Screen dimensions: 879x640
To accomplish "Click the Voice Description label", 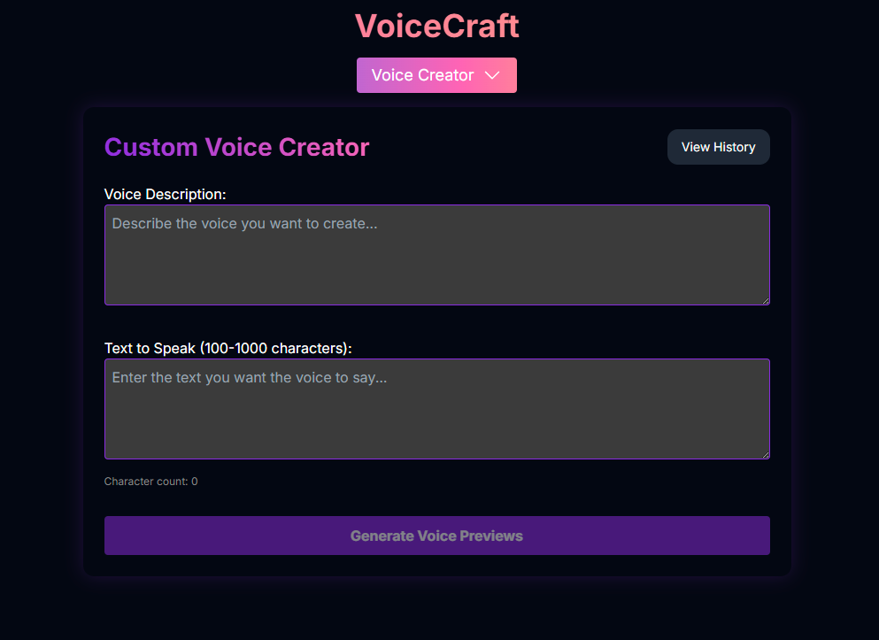I will point(166,195).
